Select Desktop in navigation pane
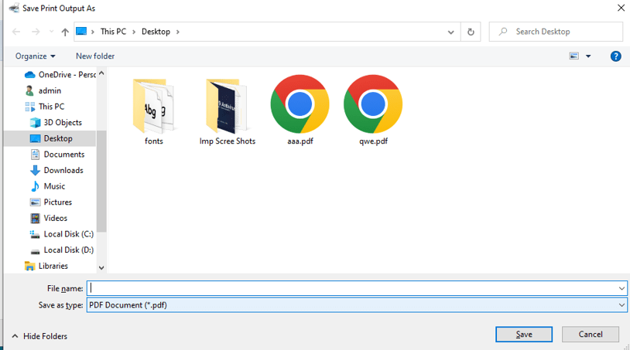Viewport: 630px width, 350px height. point(51,138)
